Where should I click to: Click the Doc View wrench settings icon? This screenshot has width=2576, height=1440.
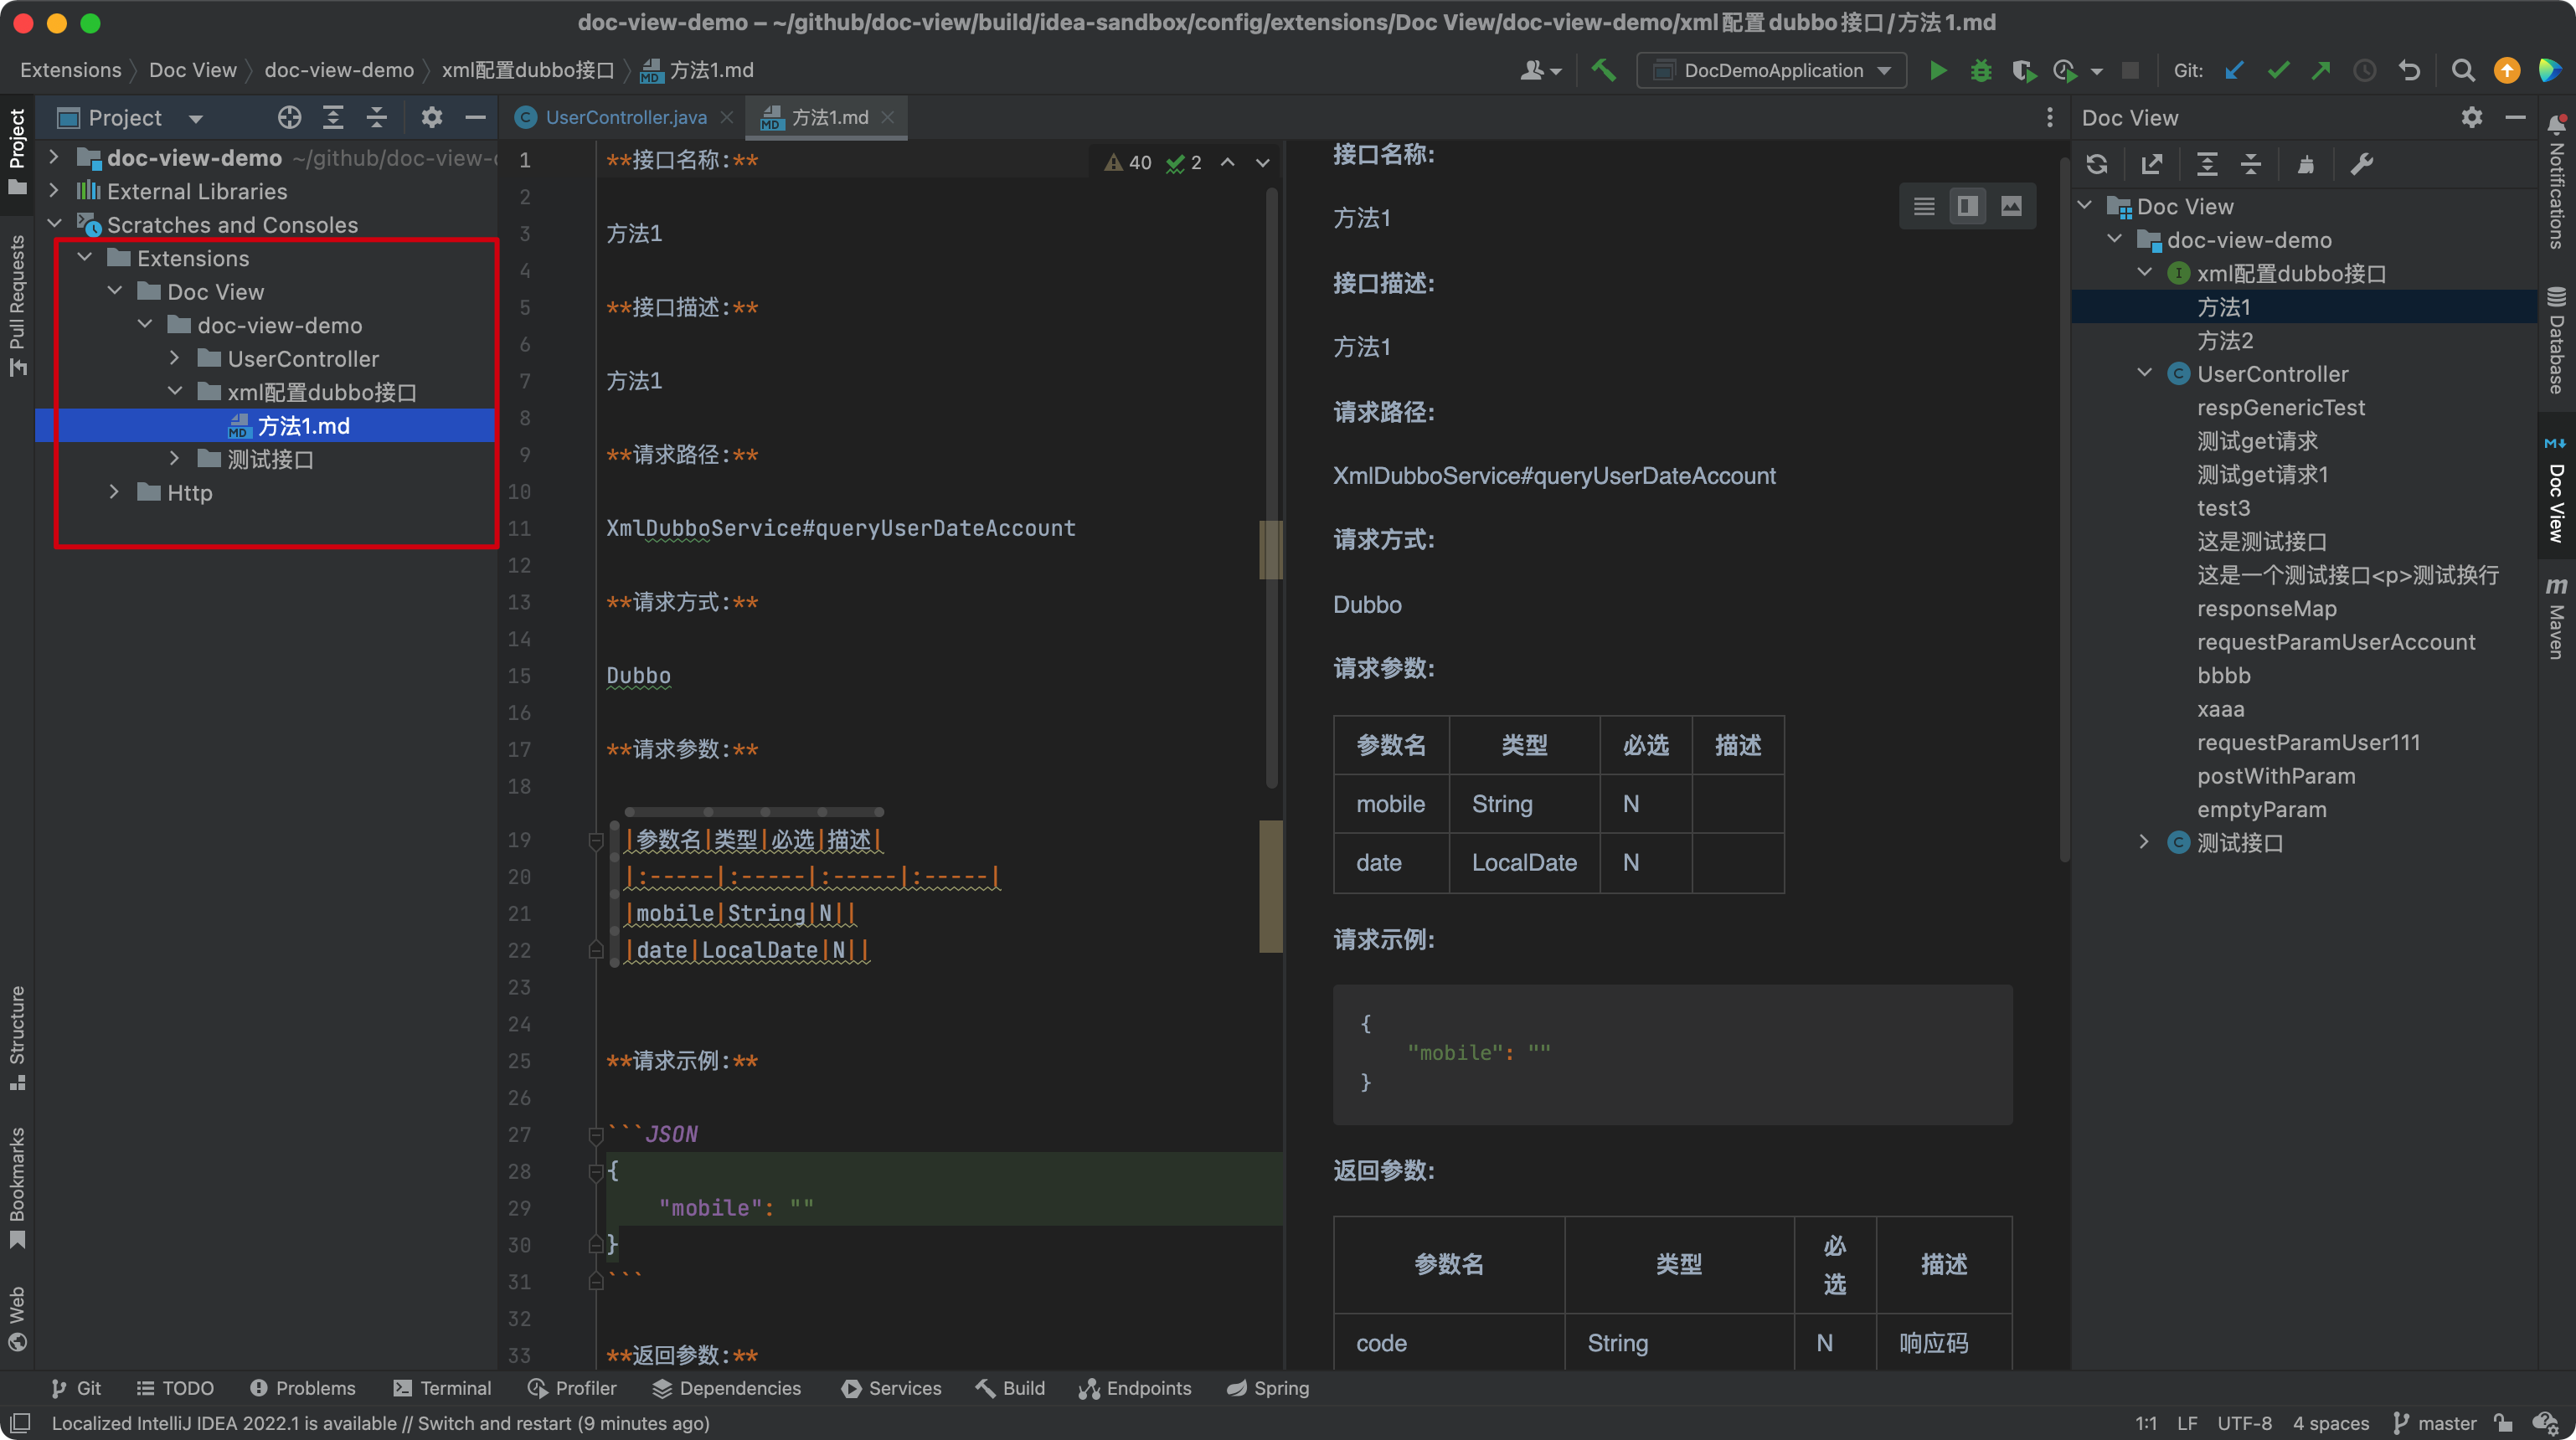[x=2362, y=164]
